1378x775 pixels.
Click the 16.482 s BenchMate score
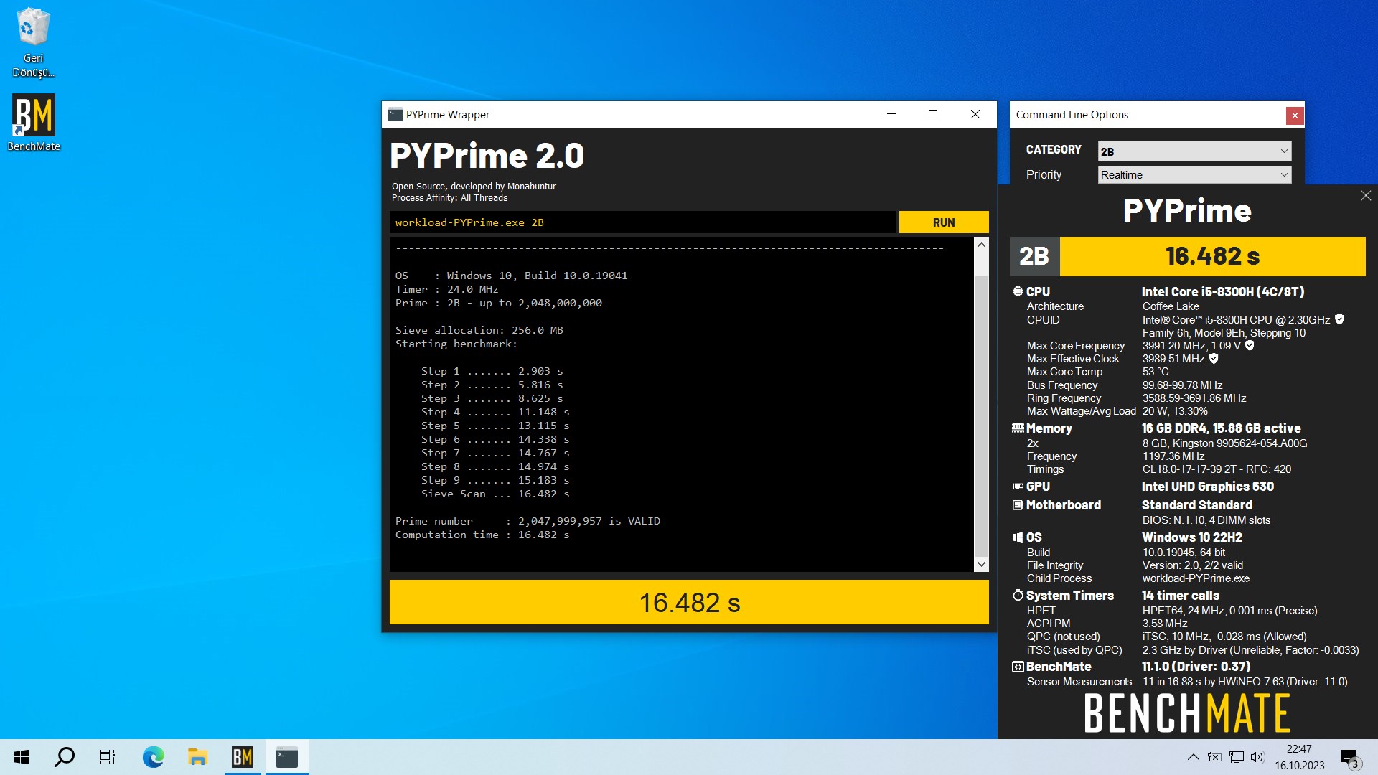1212,256
